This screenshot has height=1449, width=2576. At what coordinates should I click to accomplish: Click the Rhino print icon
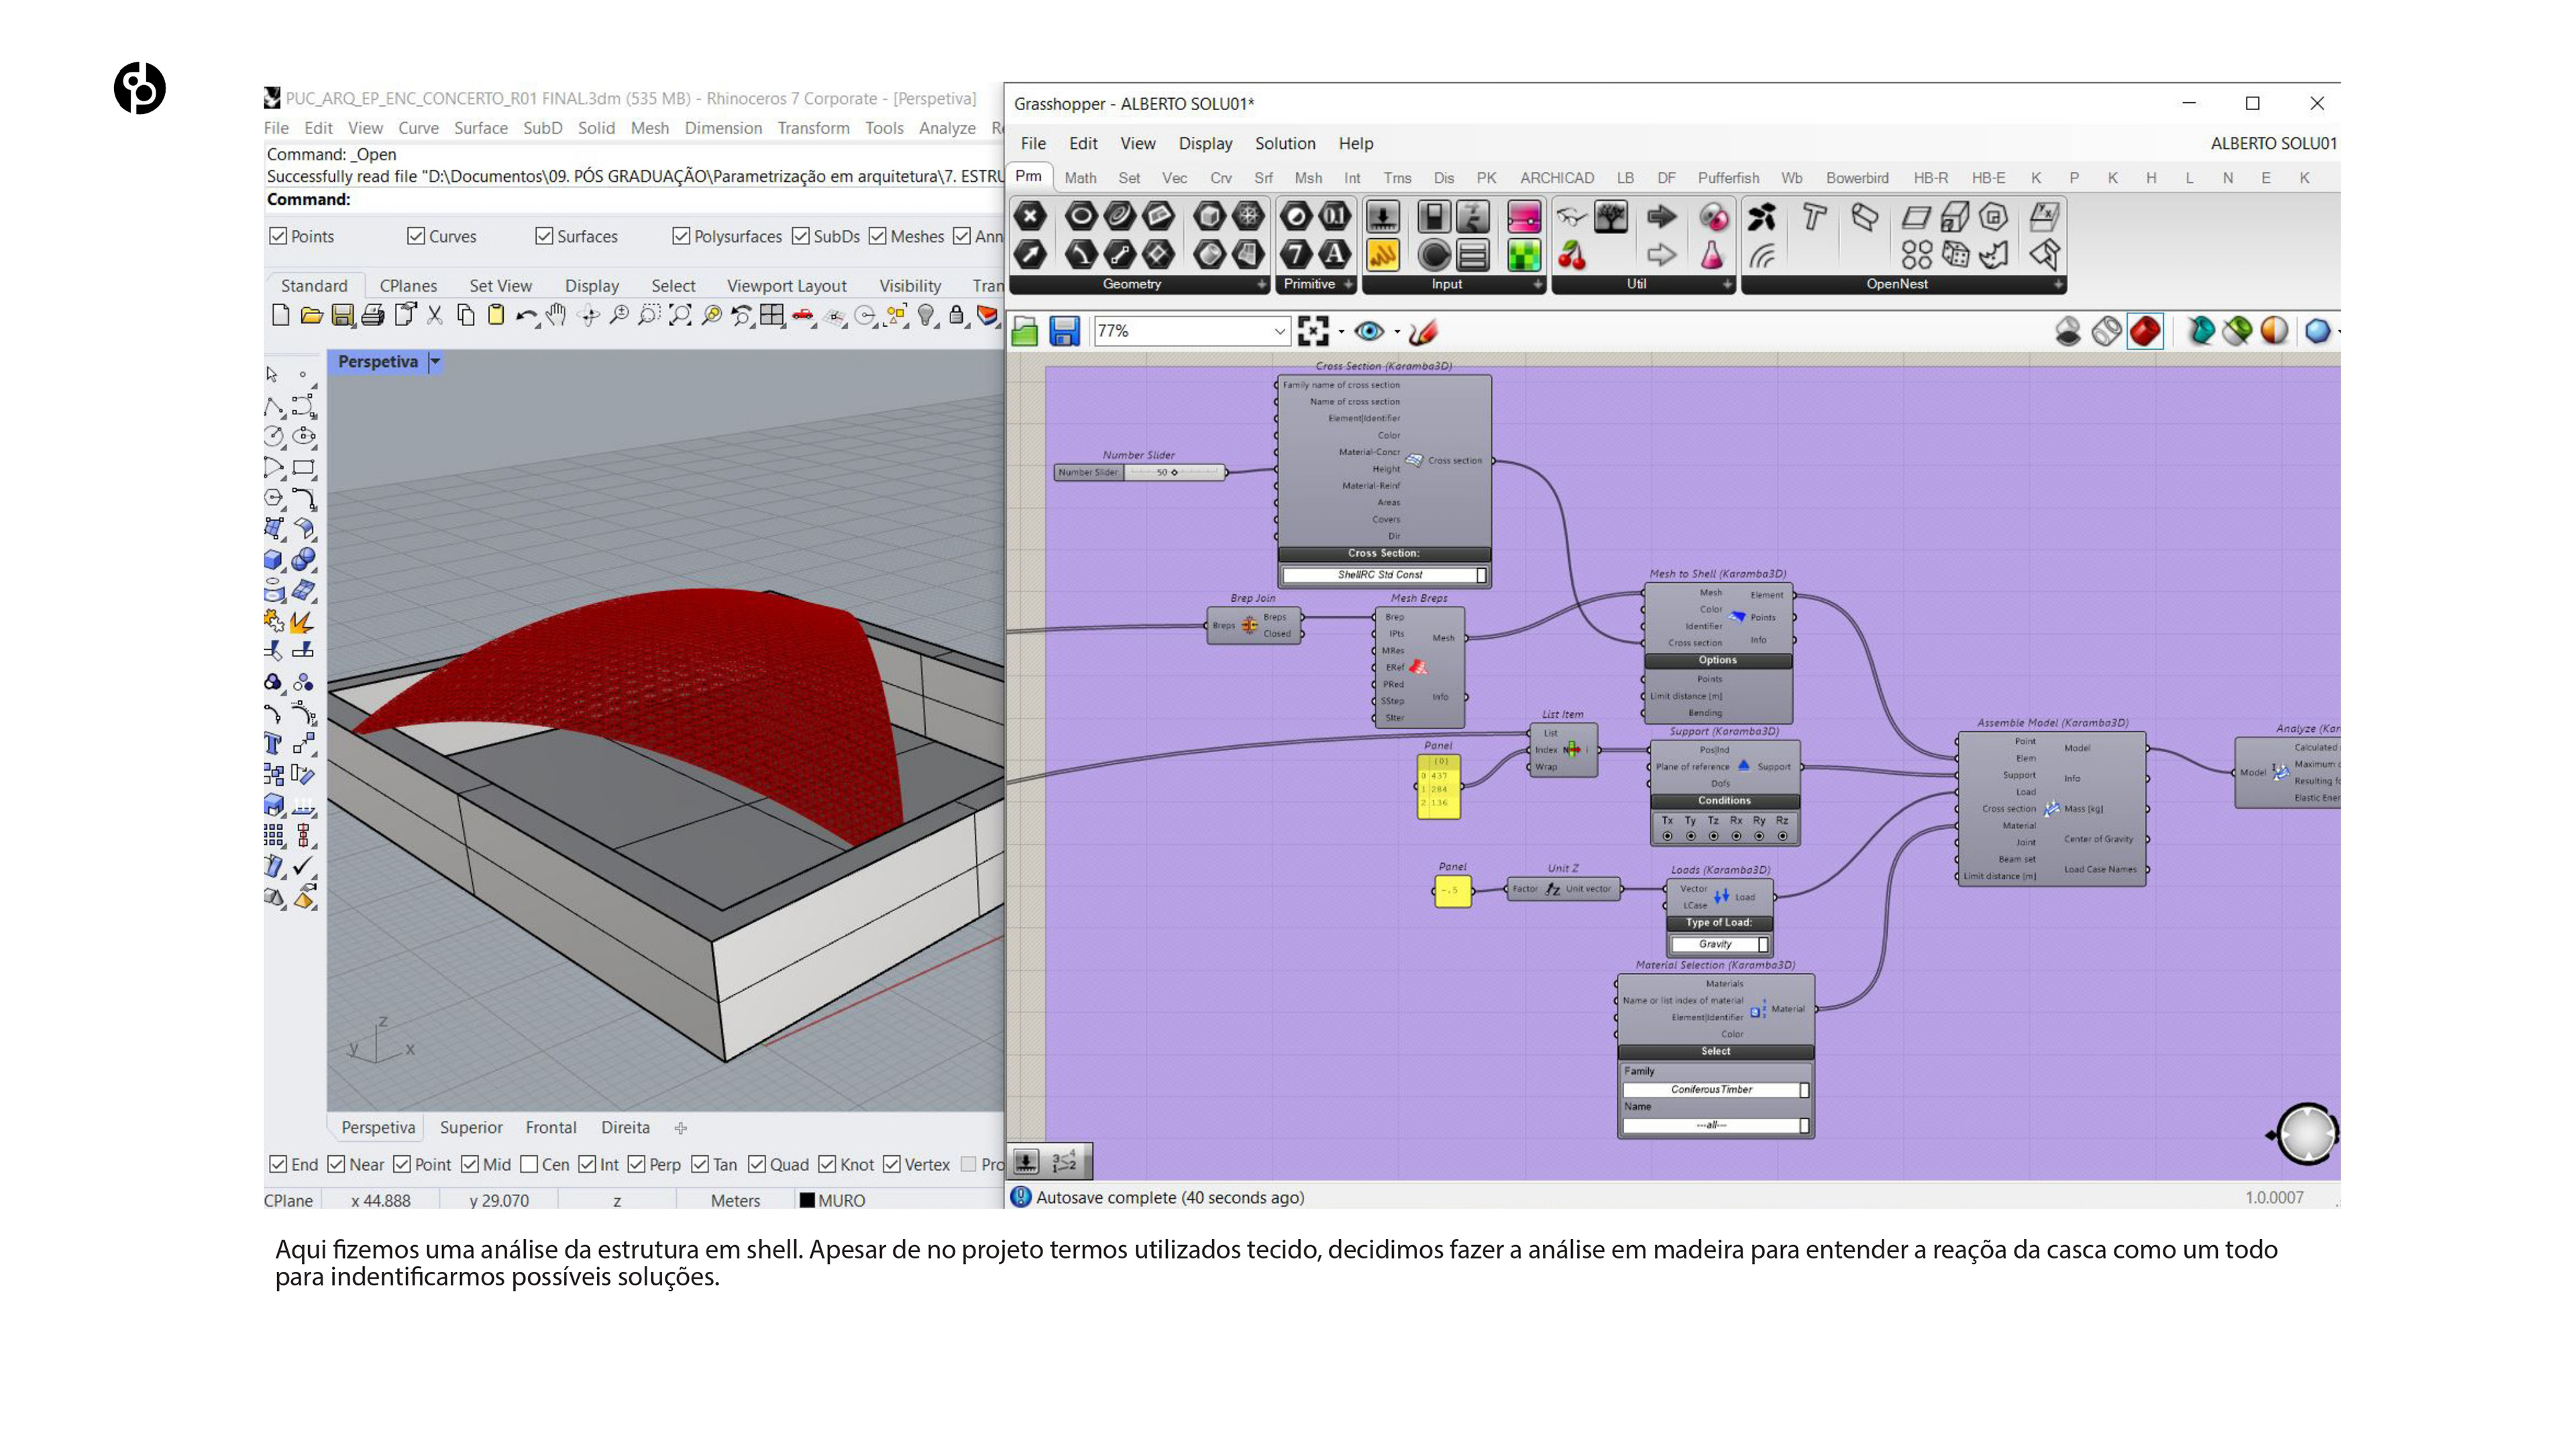click(373, 316)
